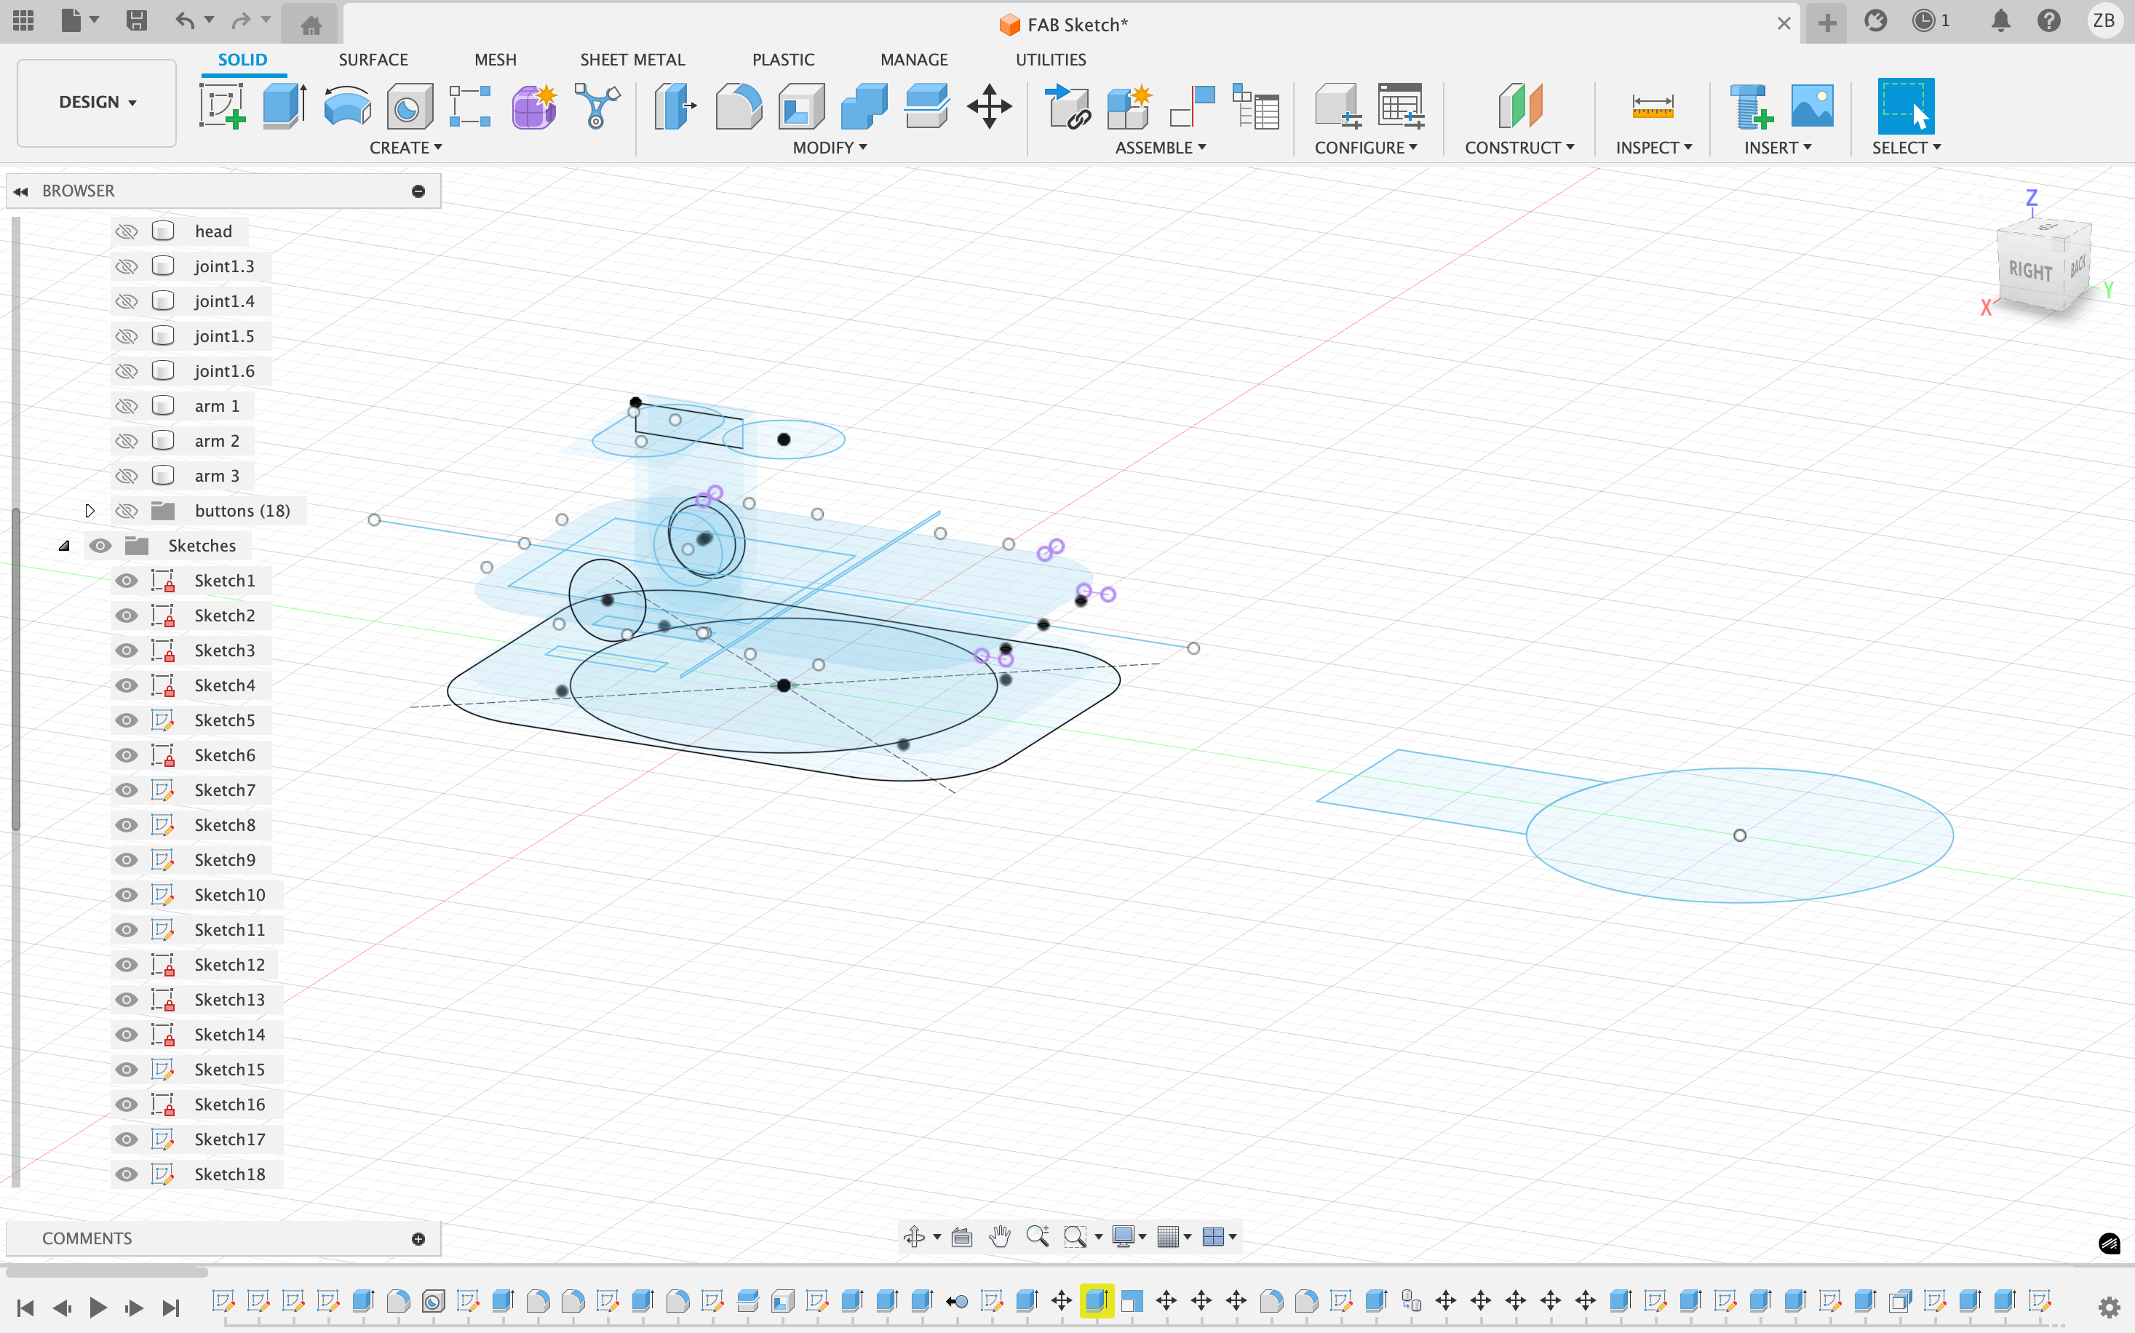Image resolution: width=2135 pixels, height=1333 pixels.
Task: Select the Shell tool
Action: [x=801, y=107]
